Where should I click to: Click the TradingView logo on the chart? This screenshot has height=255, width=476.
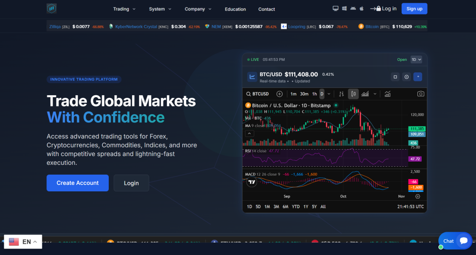[x=251, y=182]
